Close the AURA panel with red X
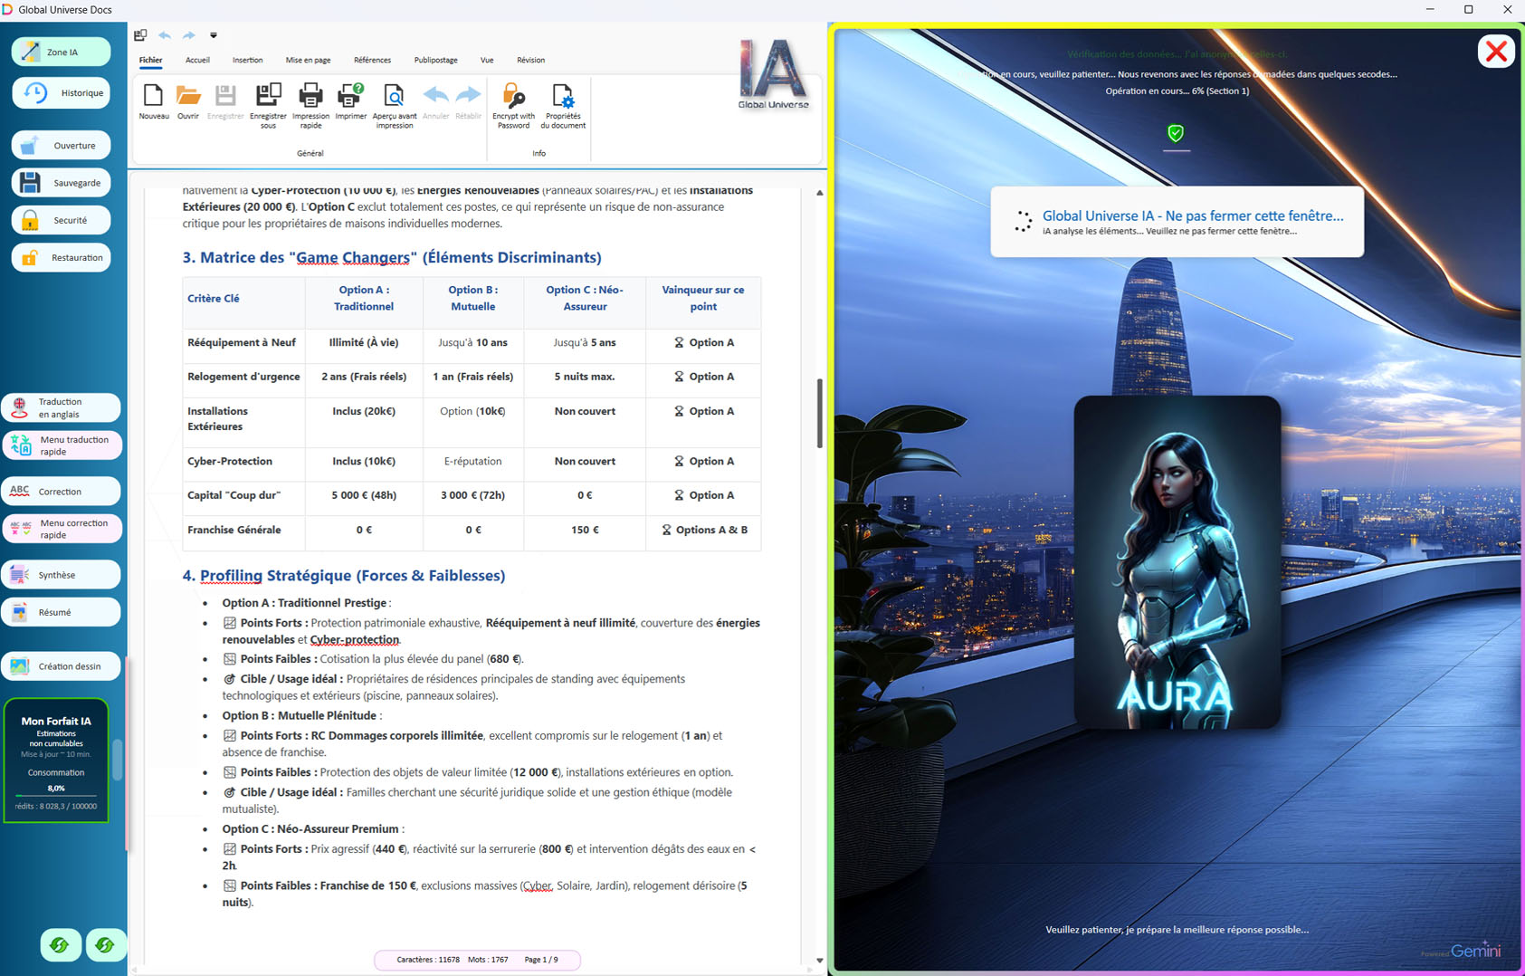 1495,52
